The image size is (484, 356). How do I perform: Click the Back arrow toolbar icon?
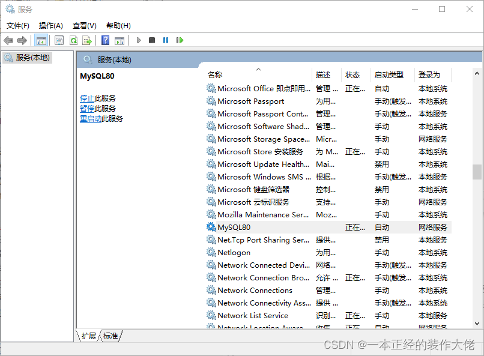8,40
